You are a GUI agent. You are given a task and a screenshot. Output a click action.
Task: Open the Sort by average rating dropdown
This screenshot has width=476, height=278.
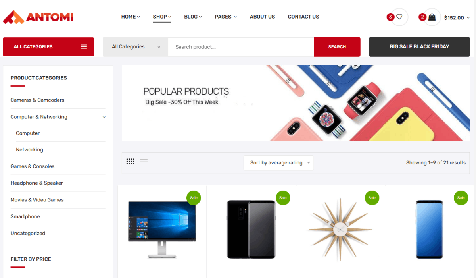(x=278, y=163)
